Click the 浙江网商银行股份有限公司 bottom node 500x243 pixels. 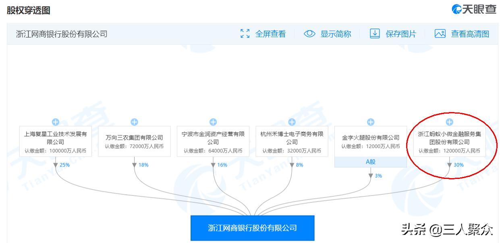click(253, 228)
